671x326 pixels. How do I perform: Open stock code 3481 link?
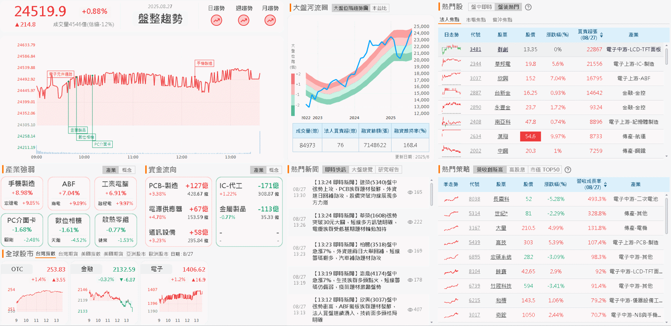coord(475,49)
